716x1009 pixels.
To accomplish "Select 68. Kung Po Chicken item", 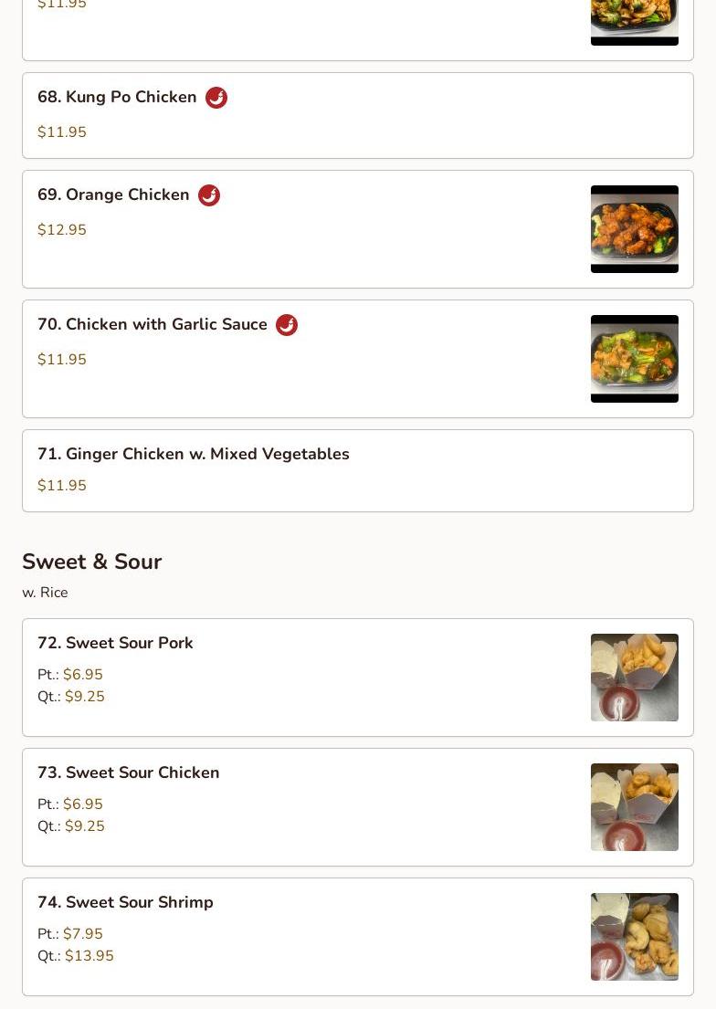I will (358, 116).
